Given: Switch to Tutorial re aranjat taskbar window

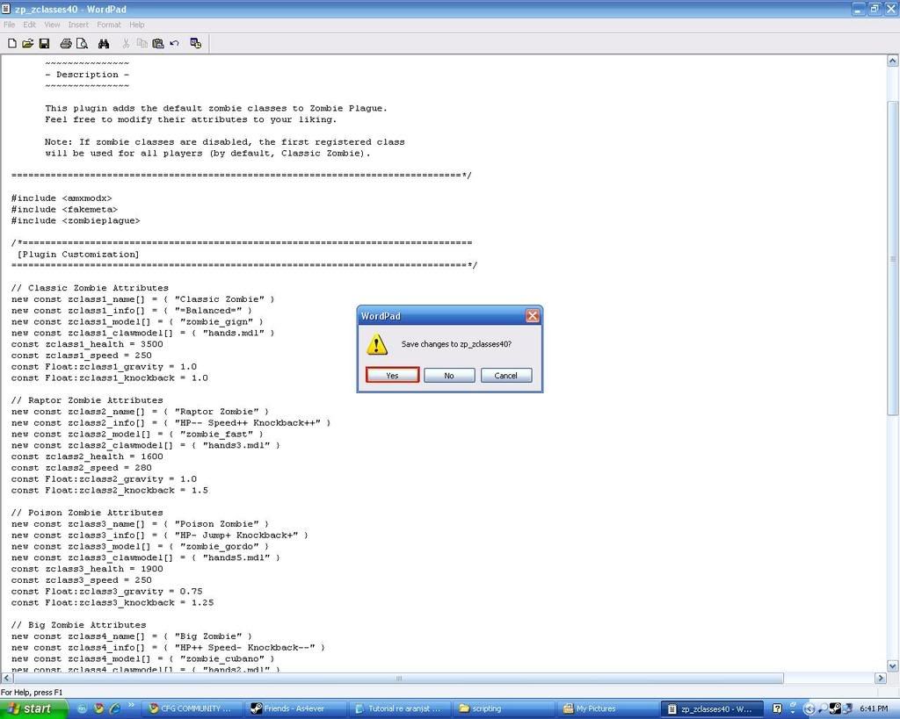Looking at the screenshot, I should [400, 708].
